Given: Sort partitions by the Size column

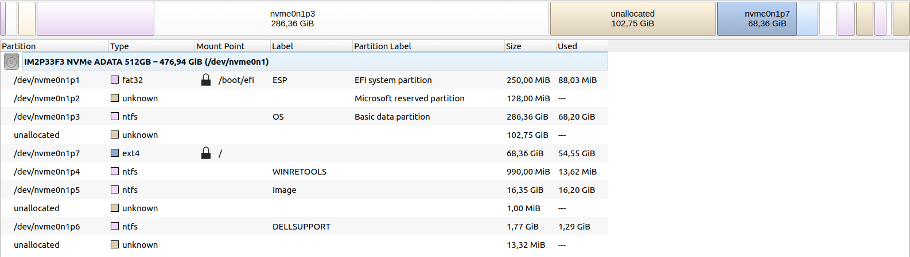Looking at the screenshot, I should (x=530, y=46).
